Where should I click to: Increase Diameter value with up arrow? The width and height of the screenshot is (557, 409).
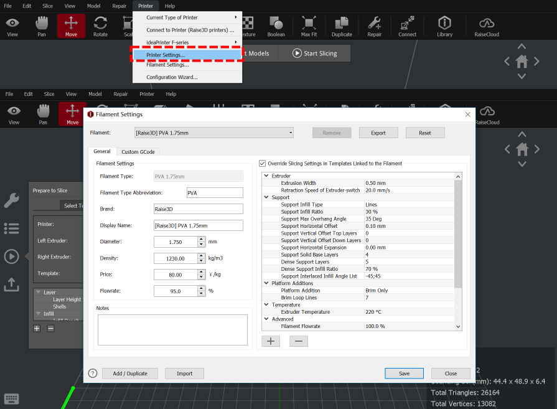[x=201, y=239]
